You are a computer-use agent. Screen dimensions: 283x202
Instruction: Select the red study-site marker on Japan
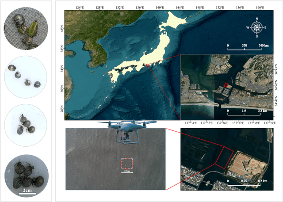(x=148, y=65)
